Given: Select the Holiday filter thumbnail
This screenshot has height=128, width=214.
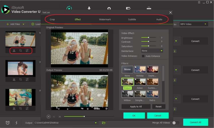Looking at the screenshot, I should point(140,70).
